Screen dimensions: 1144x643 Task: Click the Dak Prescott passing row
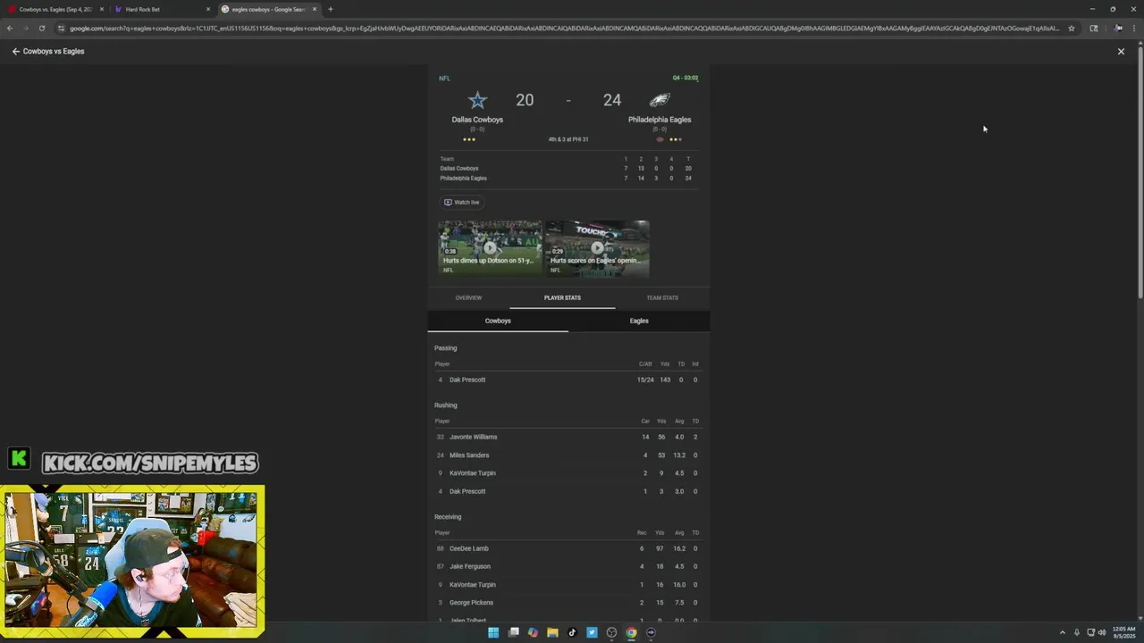(568, 380)
